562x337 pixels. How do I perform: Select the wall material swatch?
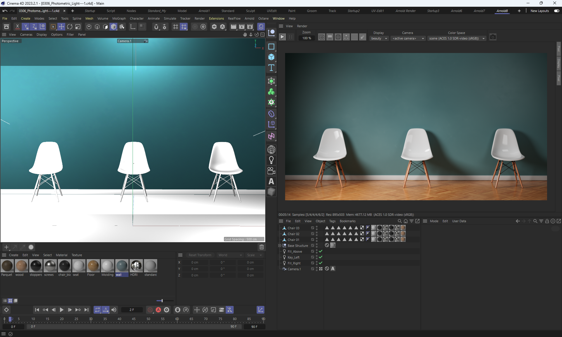click(122, 266)
